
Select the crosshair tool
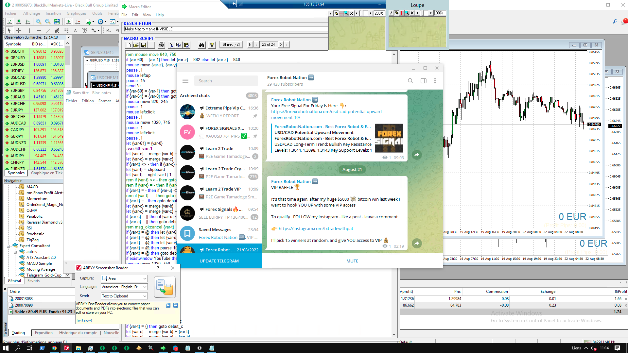click(19, 30)
